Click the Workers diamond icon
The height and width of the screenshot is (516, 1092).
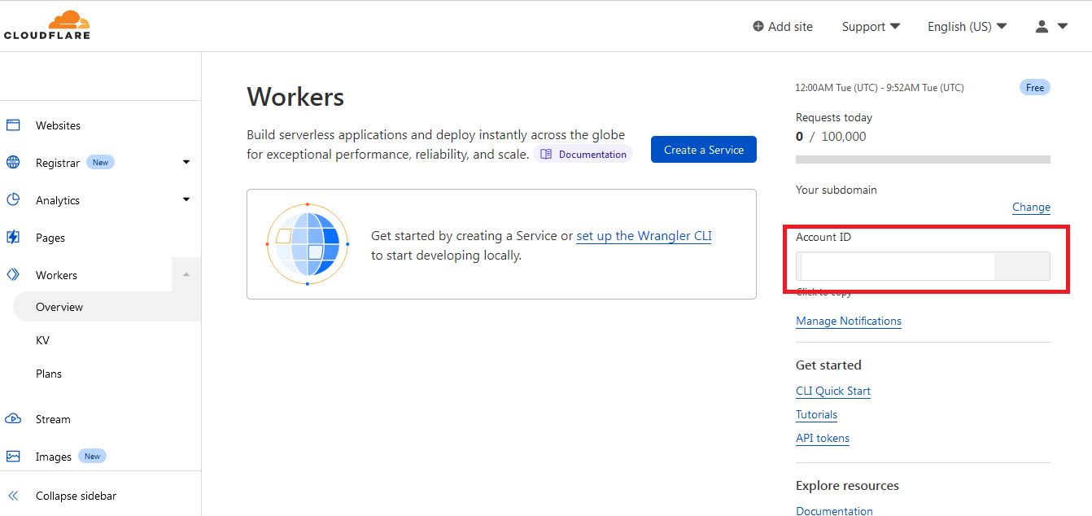(13, 275)
